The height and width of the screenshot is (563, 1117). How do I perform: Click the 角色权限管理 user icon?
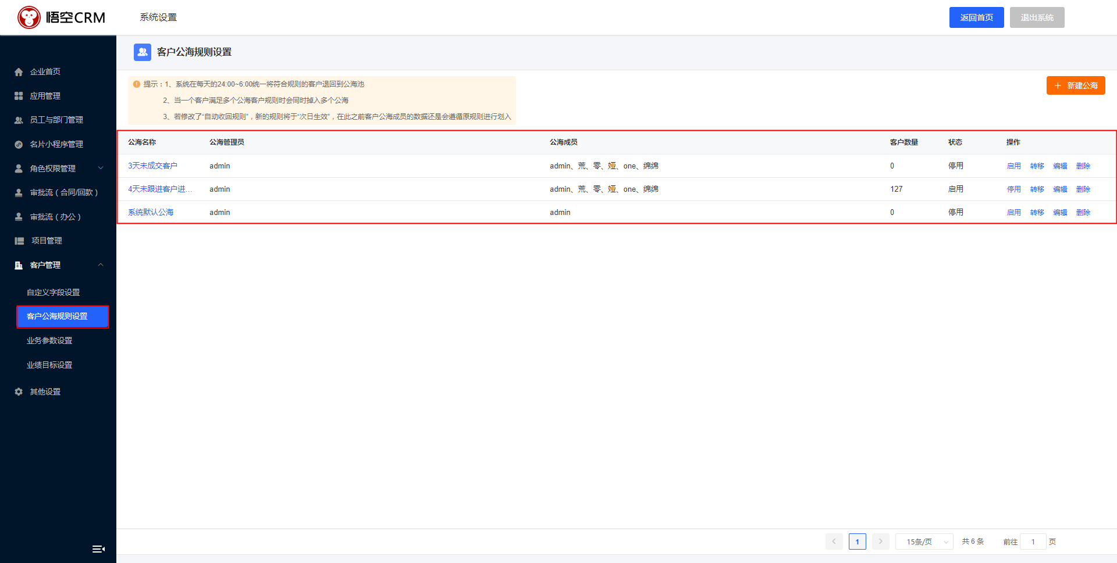[x=19, y=168]
